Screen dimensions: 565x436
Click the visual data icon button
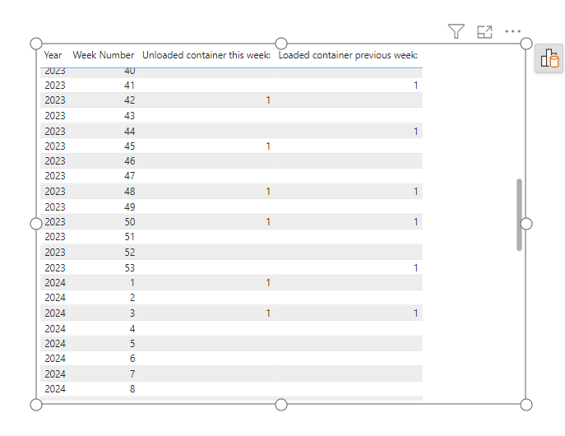coord(549,58)
